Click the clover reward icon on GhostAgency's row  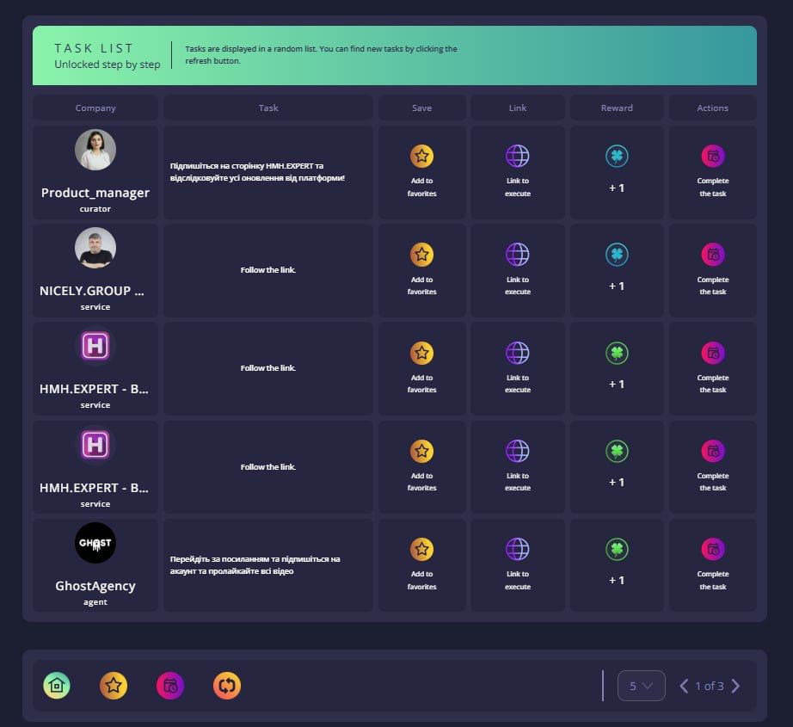coord(617,548)
